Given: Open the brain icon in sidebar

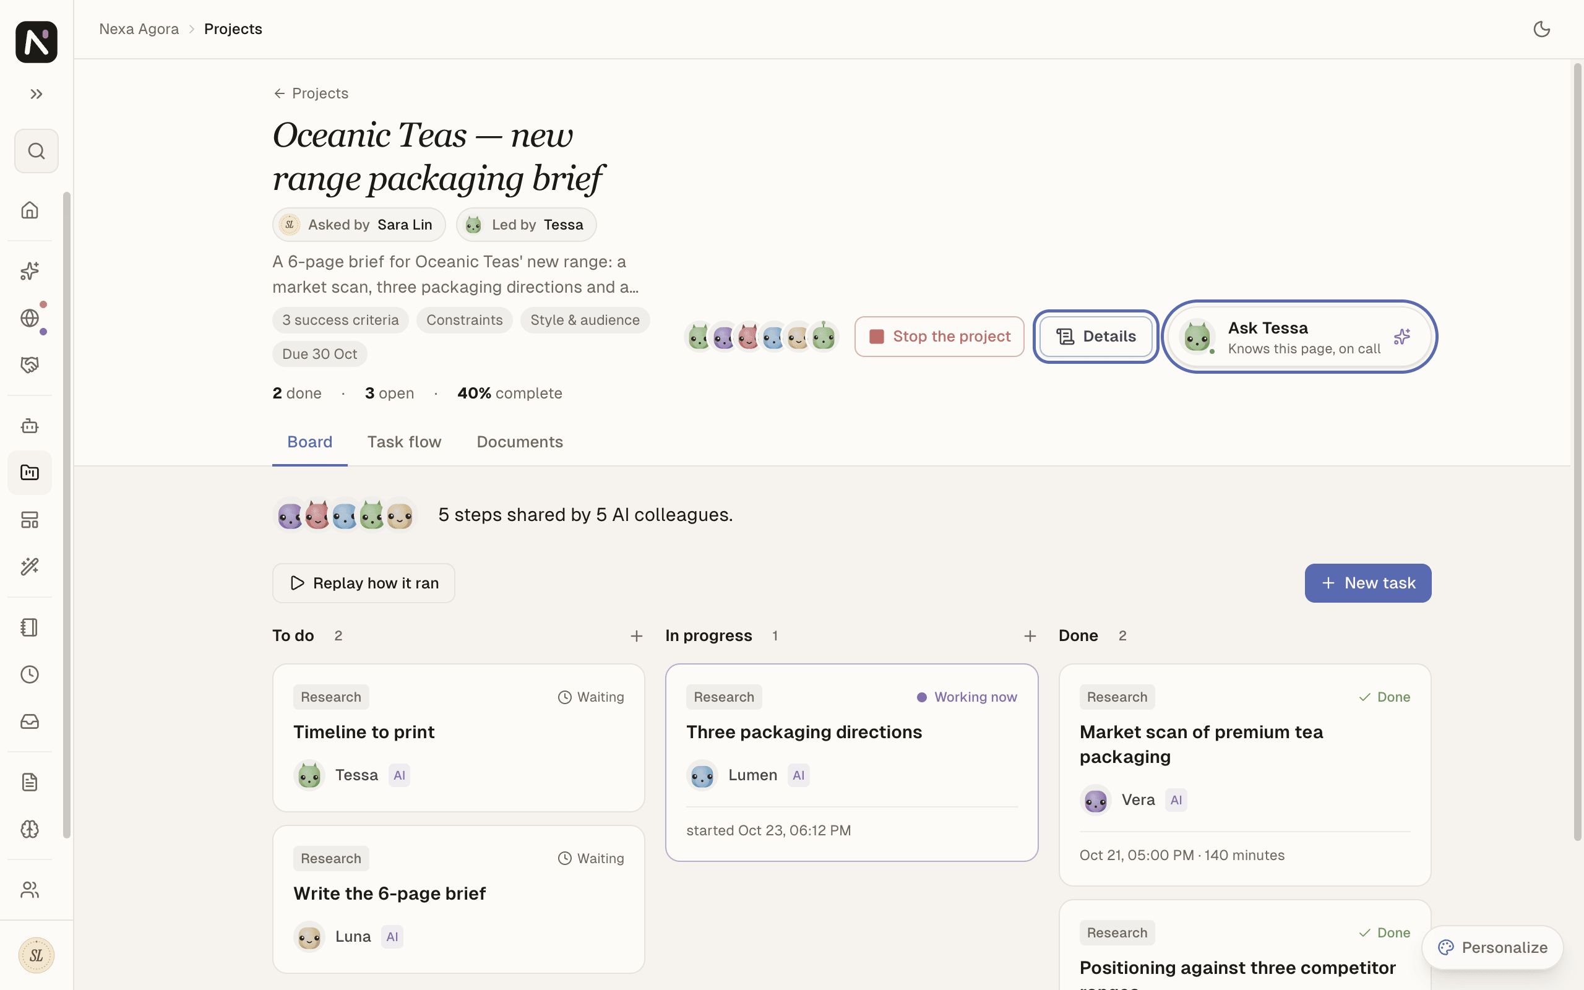Looking at the screenshot, I should point(30,830).
